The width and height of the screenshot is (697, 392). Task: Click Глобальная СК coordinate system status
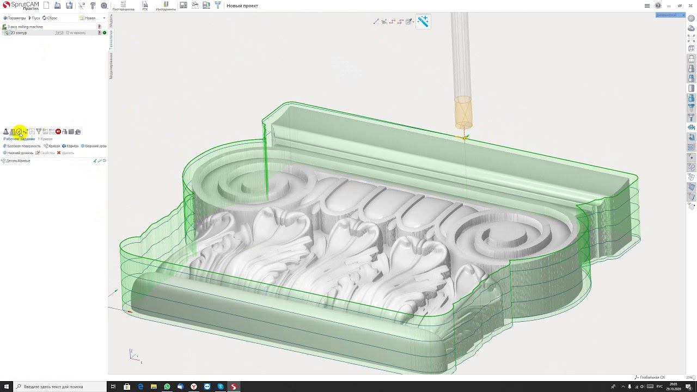(650, 377)
